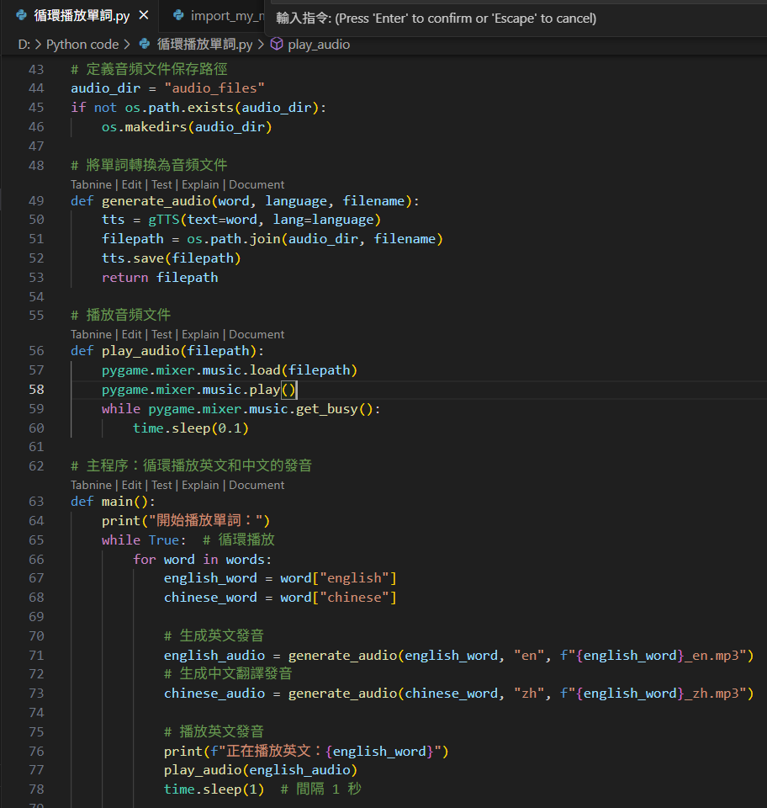Screen dimensions: 767x808
Task: Click os.path.exists on line 45
Action: pos(179,108)
